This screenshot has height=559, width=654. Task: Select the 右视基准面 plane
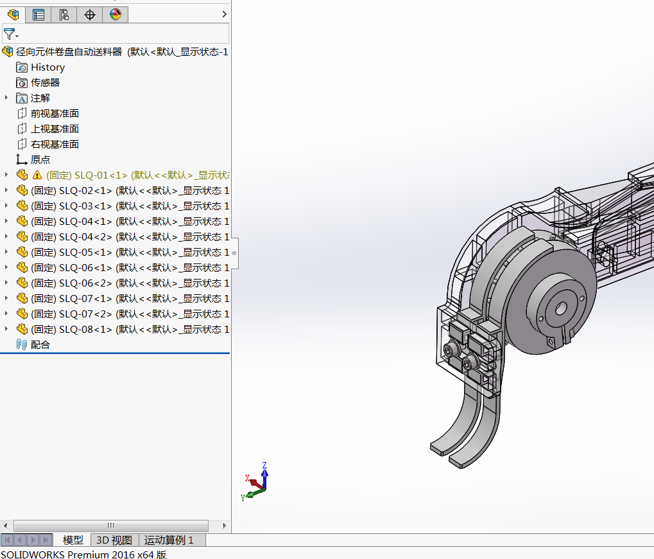click(x=47, y=145)
